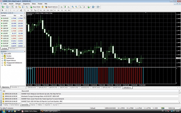Open MetaEditor via the yellow diamond icon
This screenshot has width=181, height=113.
43,7
